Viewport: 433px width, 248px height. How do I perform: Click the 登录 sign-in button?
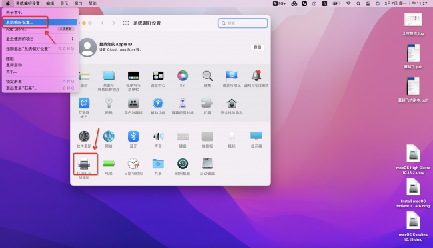pos(258,47)
